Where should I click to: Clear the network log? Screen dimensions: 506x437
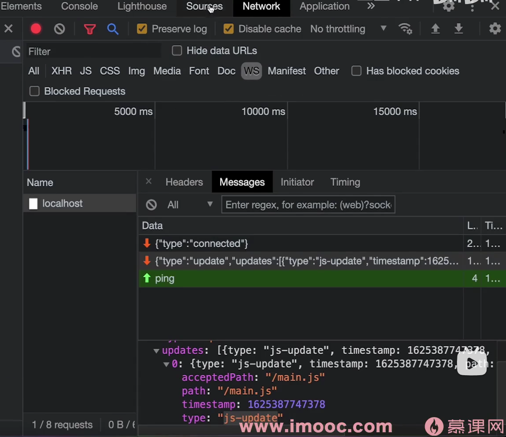click(59, 29)
